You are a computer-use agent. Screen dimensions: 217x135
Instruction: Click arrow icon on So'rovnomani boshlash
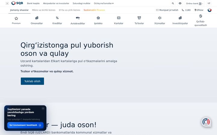(x=40, y=125)
